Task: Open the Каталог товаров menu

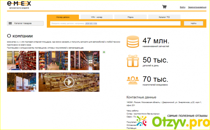Action: [25, 23]
